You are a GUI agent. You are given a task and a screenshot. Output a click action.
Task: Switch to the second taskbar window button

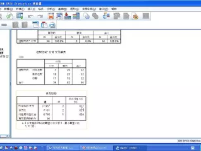(95, 148)
